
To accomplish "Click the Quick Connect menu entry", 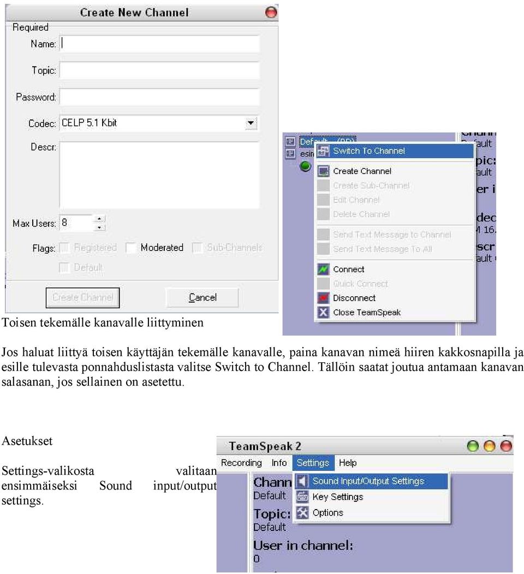I will (x=395, y=284).
